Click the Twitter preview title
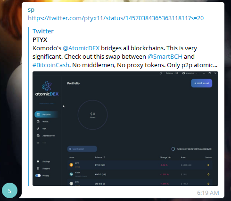 pyautogui.click(x=43, y=31)
